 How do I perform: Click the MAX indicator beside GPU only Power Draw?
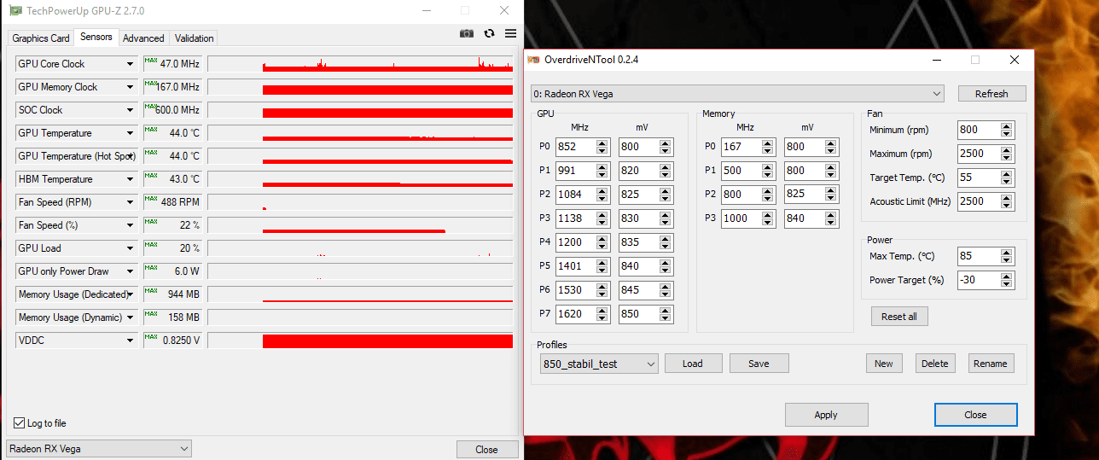(151, 268)
